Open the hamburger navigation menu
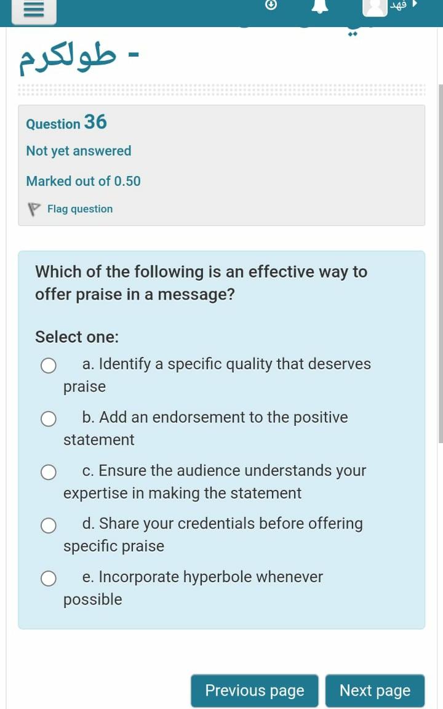This screenshot has height=709, width=443. pyautogui.click(x=33, y=10)
